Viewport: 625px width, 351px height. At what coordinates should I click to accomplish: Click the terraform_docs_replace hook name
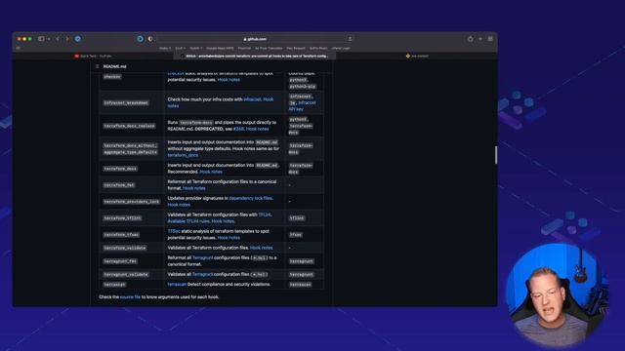(129, 126)
